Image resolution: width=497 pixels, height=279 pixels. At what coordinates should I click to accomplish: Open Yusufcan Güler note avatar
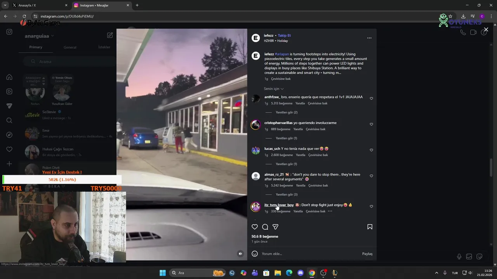pyautogui.click(x=62, y=92)
